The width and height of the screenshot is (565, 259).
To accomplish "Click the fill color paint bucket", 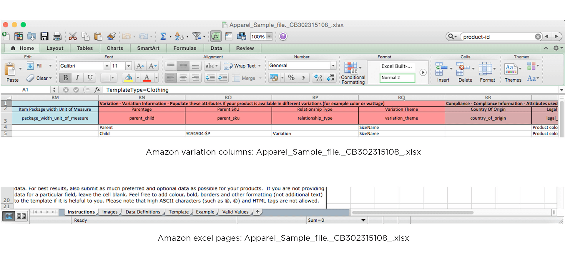I will pyautogui.click(x=128, y=78).
